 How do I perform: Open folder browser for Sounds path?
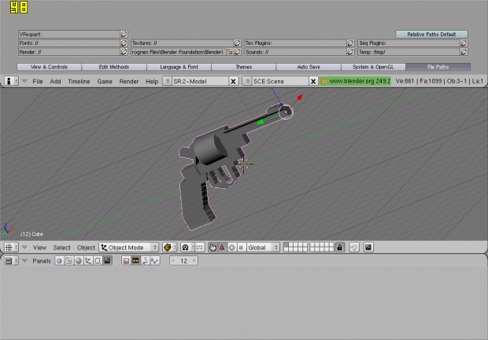(350, 52)
